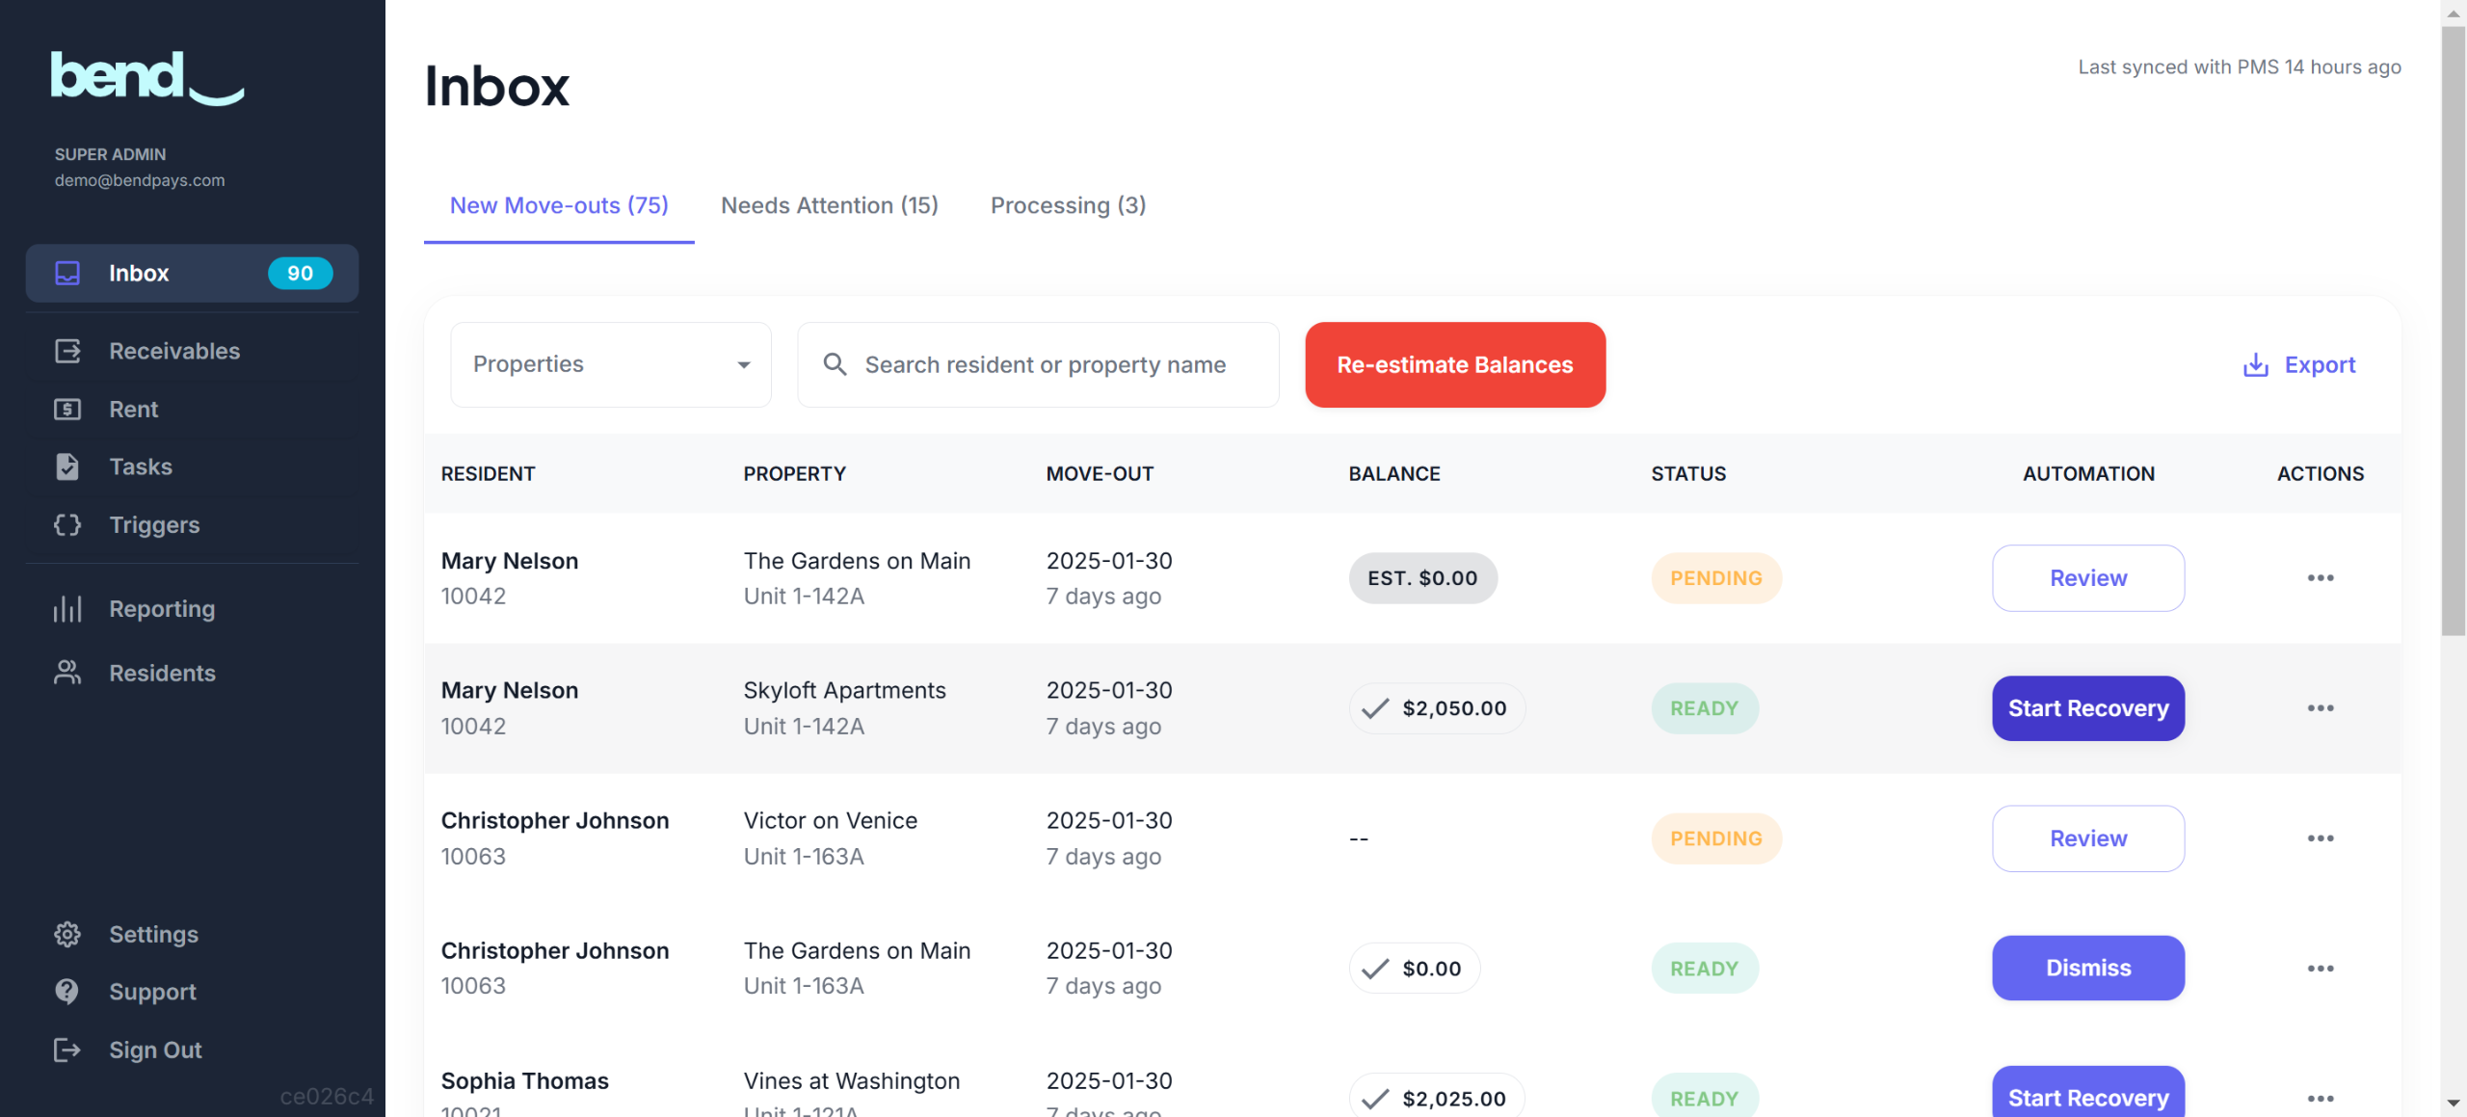Open Reporting bar chart icon
The width and height of the screenshot is (2467, 1117).
[67, 608]
